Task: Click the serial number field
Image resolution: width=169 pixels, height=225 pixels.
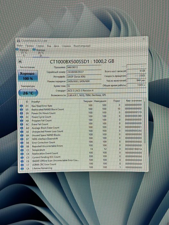Action: click(x=84, y=72)
